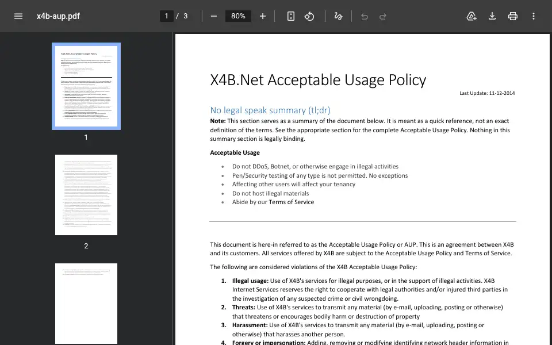Viewport: 552px width, 345px height.
Task: Print the document
Action: pos(513,16)
